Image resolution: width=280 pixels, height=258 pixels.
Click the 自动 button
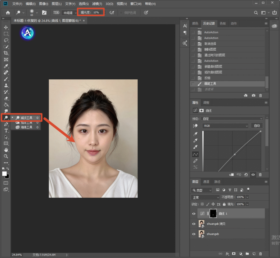click(257, 126)
